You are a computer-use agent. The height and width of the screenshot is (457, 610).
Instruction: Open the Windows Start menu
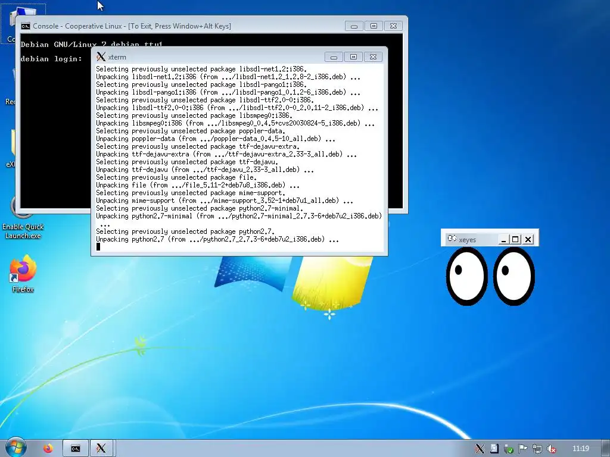(16, 448)
